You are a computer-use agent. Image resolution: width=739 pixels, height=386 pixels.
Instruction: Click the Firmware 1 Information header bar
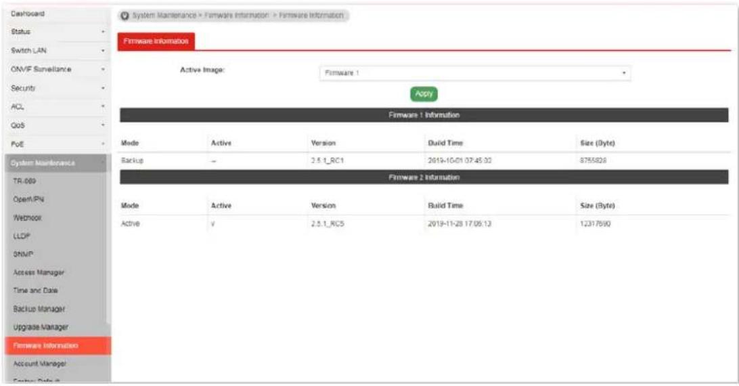click(x=424, y=115)
